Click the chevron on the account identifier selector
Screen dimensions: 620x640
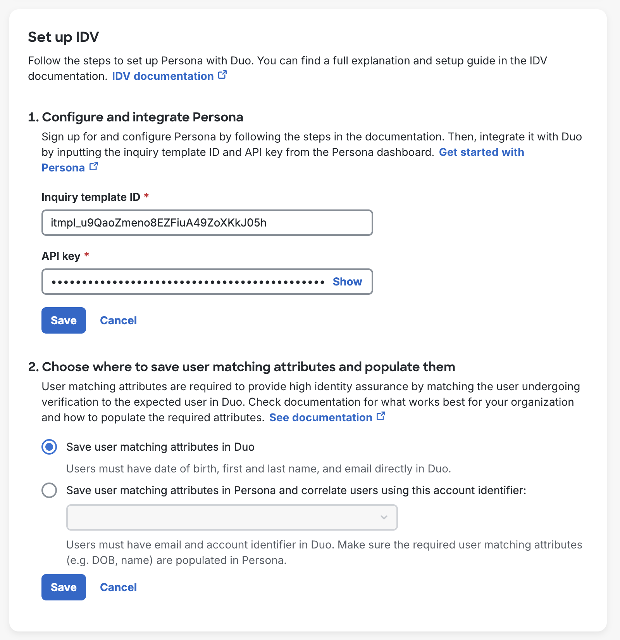[x=384, y=517]
